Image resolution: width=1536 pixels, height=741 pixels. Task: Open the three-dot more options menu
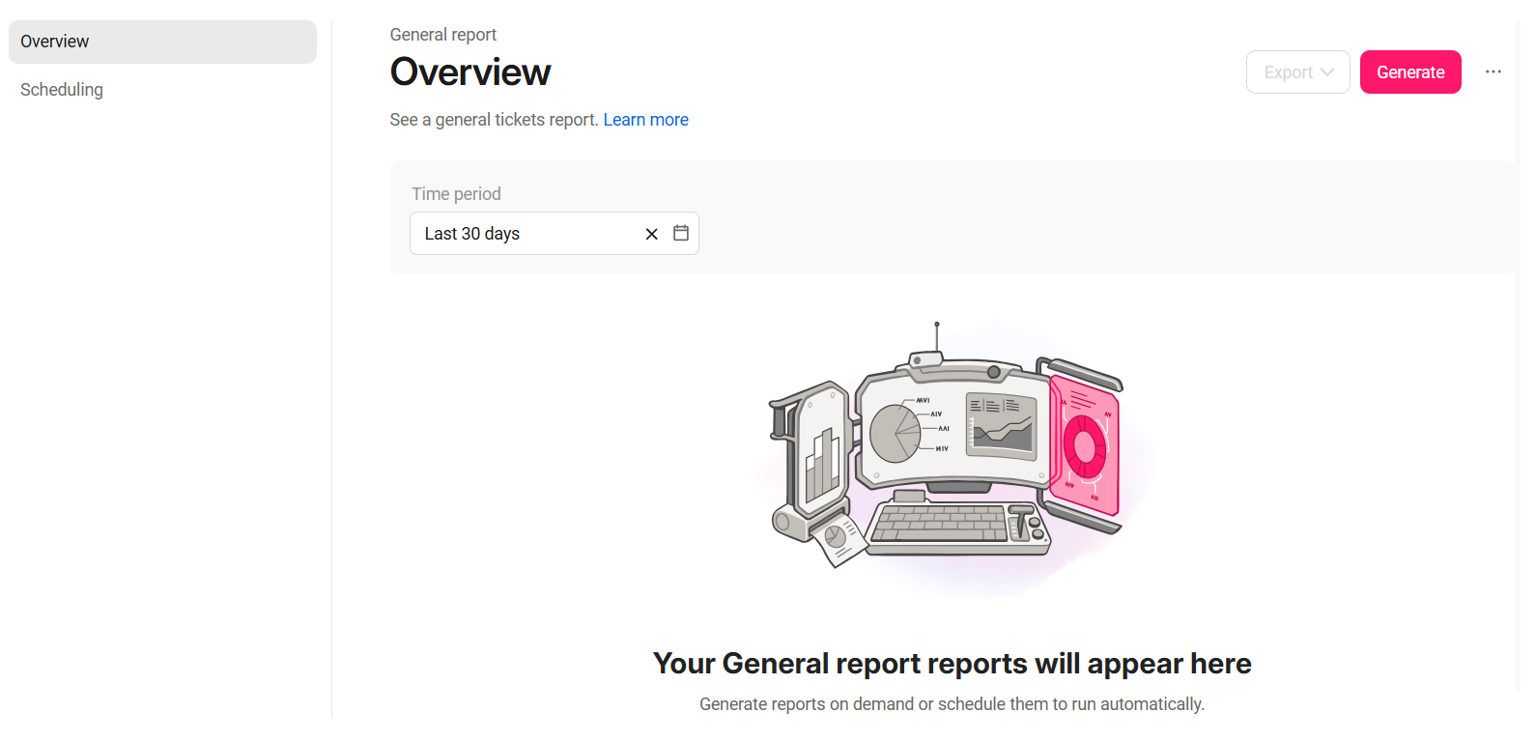click(x=1493, y=71)
